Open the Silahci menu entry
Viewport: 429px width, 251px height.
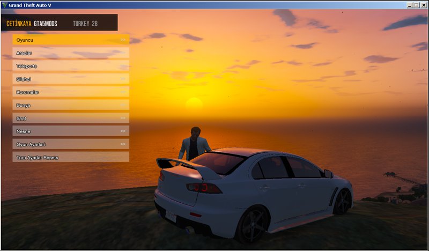click(71, 79)
